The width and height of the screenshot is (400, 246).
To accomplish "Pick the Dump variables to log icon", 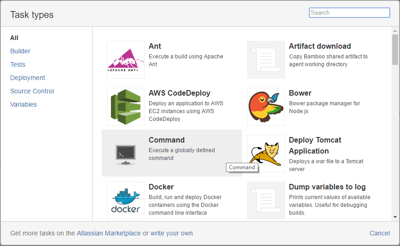I will [x=266, y=200].
